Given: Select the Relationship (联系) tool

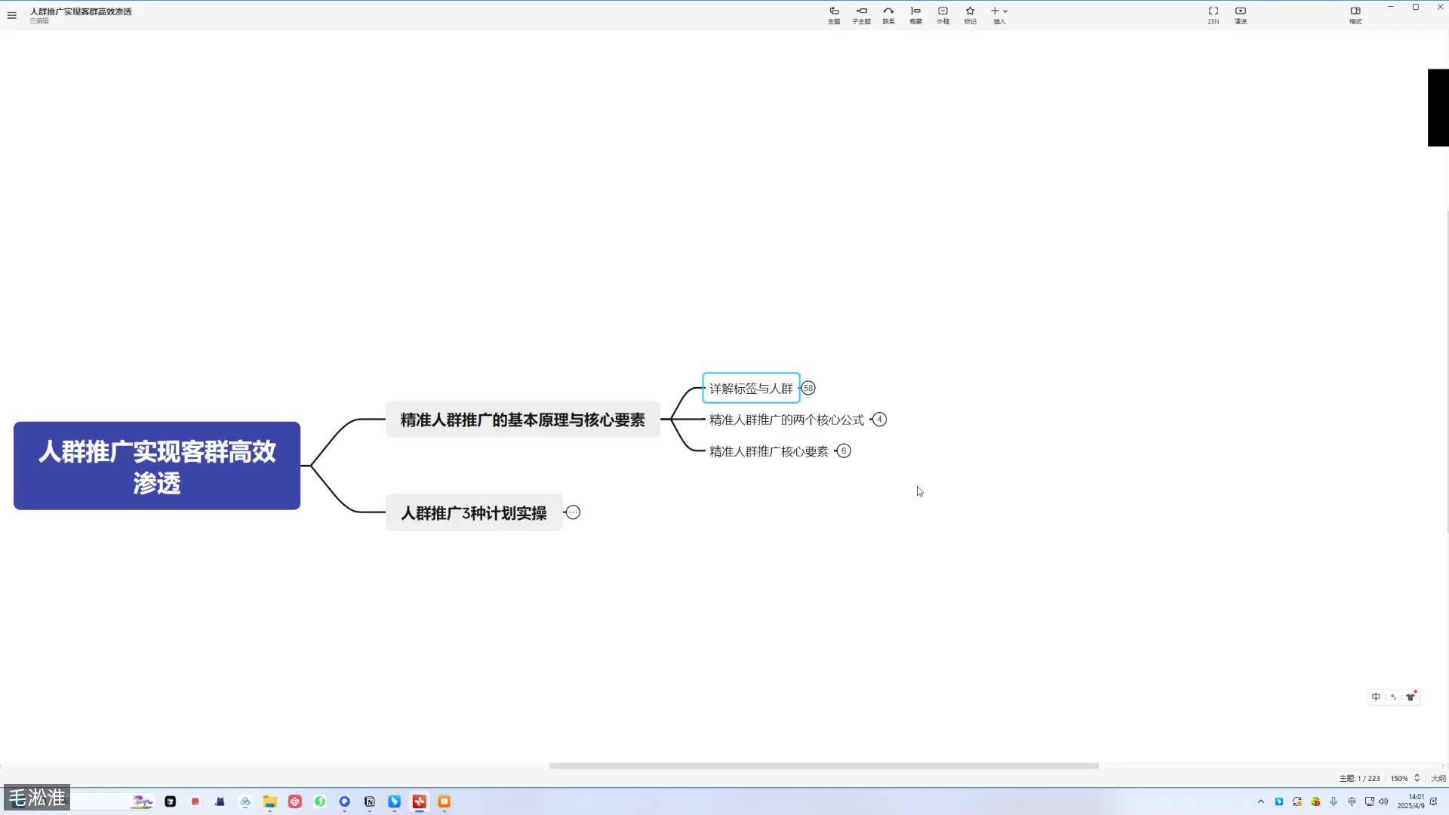Looking at the screenshot, I should click(888, 14).
